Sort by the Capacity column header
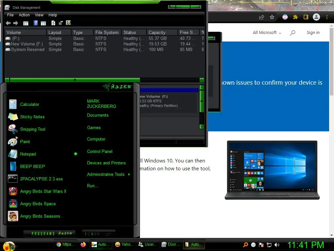Image resolution: width=334 pixels, height=251 pixels. pos(162,32)
